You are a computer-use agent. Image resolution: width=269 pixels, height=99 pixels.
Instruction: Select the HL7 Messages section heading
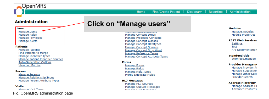[x=132, y=81]
